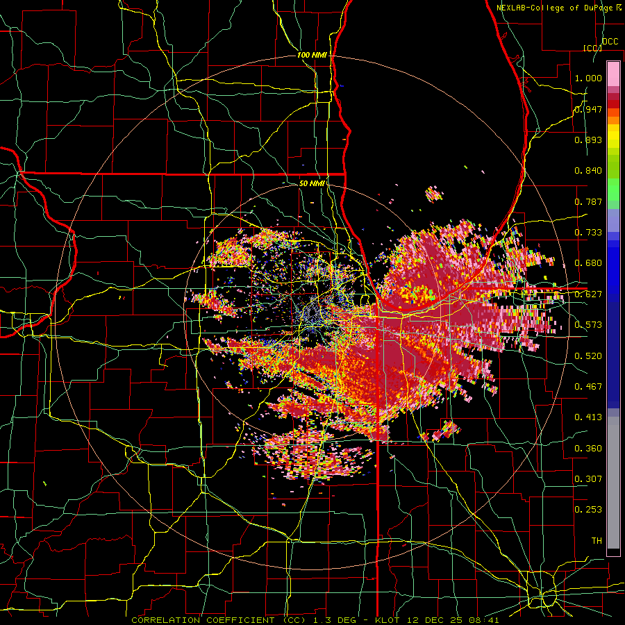Select the 1.000 scale value
This screenshot has height=625, width=625.
[588, 78]
